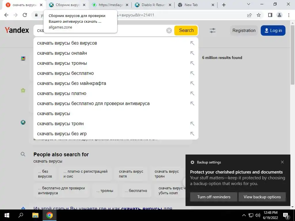The height and width of the screenshot is (221, 295).
Task: Click the Chrome taskbar icon
Action: [50, 215]
